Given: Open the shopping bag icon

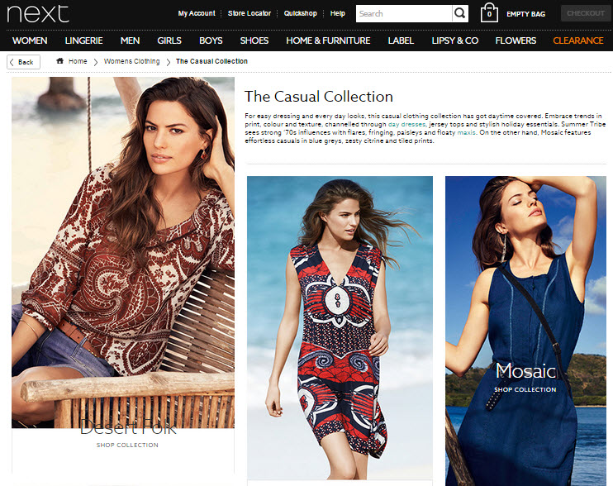Looking at the screenshot, I should click(489, 13).
